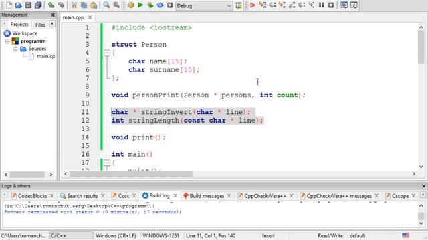The height and width of the screenshot is (240, 428).
Task: Open the Debug build target dropdown
Action: coord(203,5)
